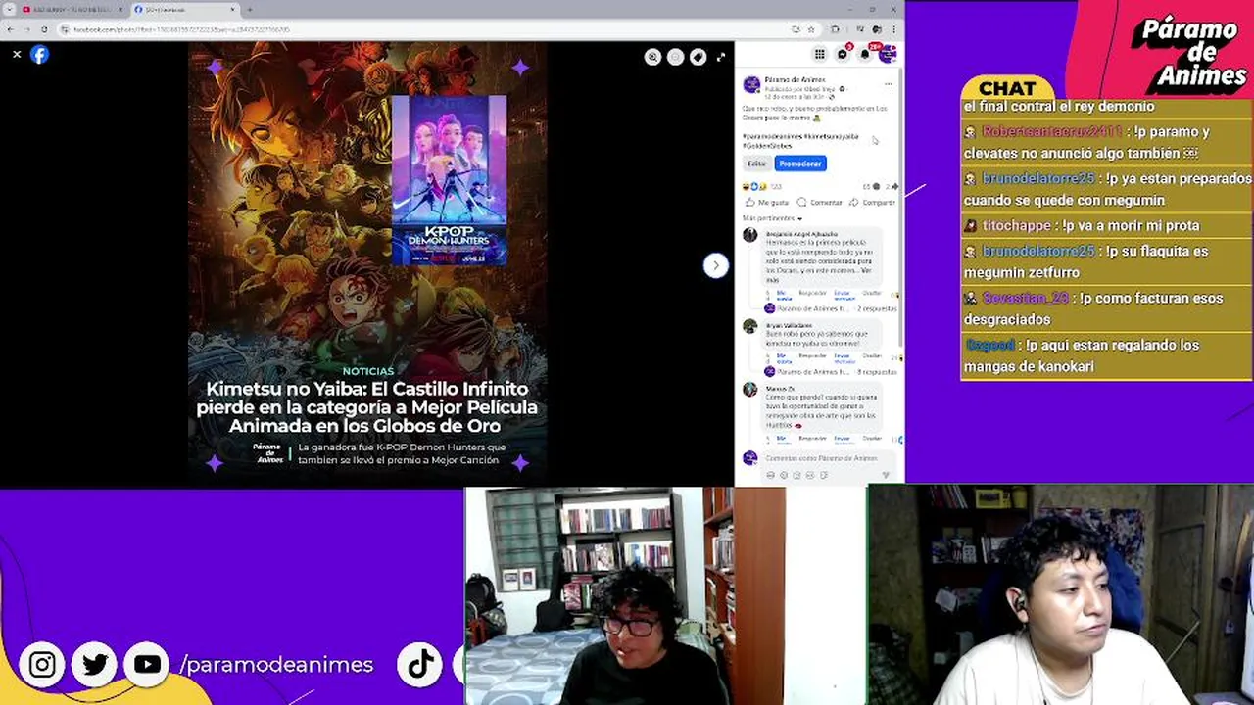The height and width of the screenshot is (705, 1254).
Task: Open a new browser tab with plus
Action: pos(249,10)
